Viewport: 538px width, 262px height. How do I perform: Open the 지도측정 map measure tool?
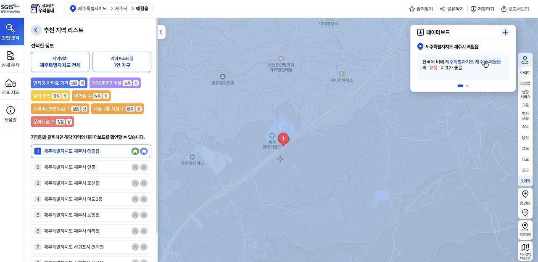pos(525,230)
